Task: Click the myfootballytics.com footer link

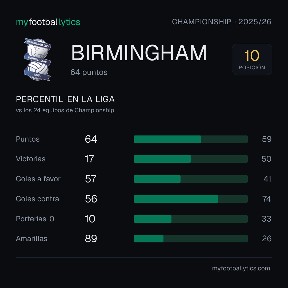Action: click(241, 268)
